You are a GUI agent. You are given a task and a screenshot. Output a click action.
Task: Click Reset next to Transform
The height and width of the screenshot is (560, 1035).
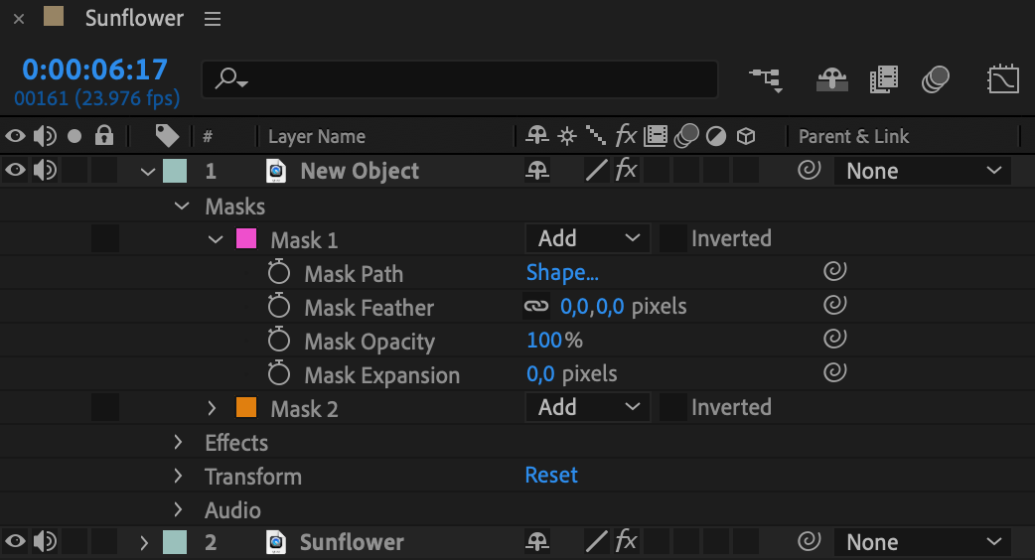[551, 475]
